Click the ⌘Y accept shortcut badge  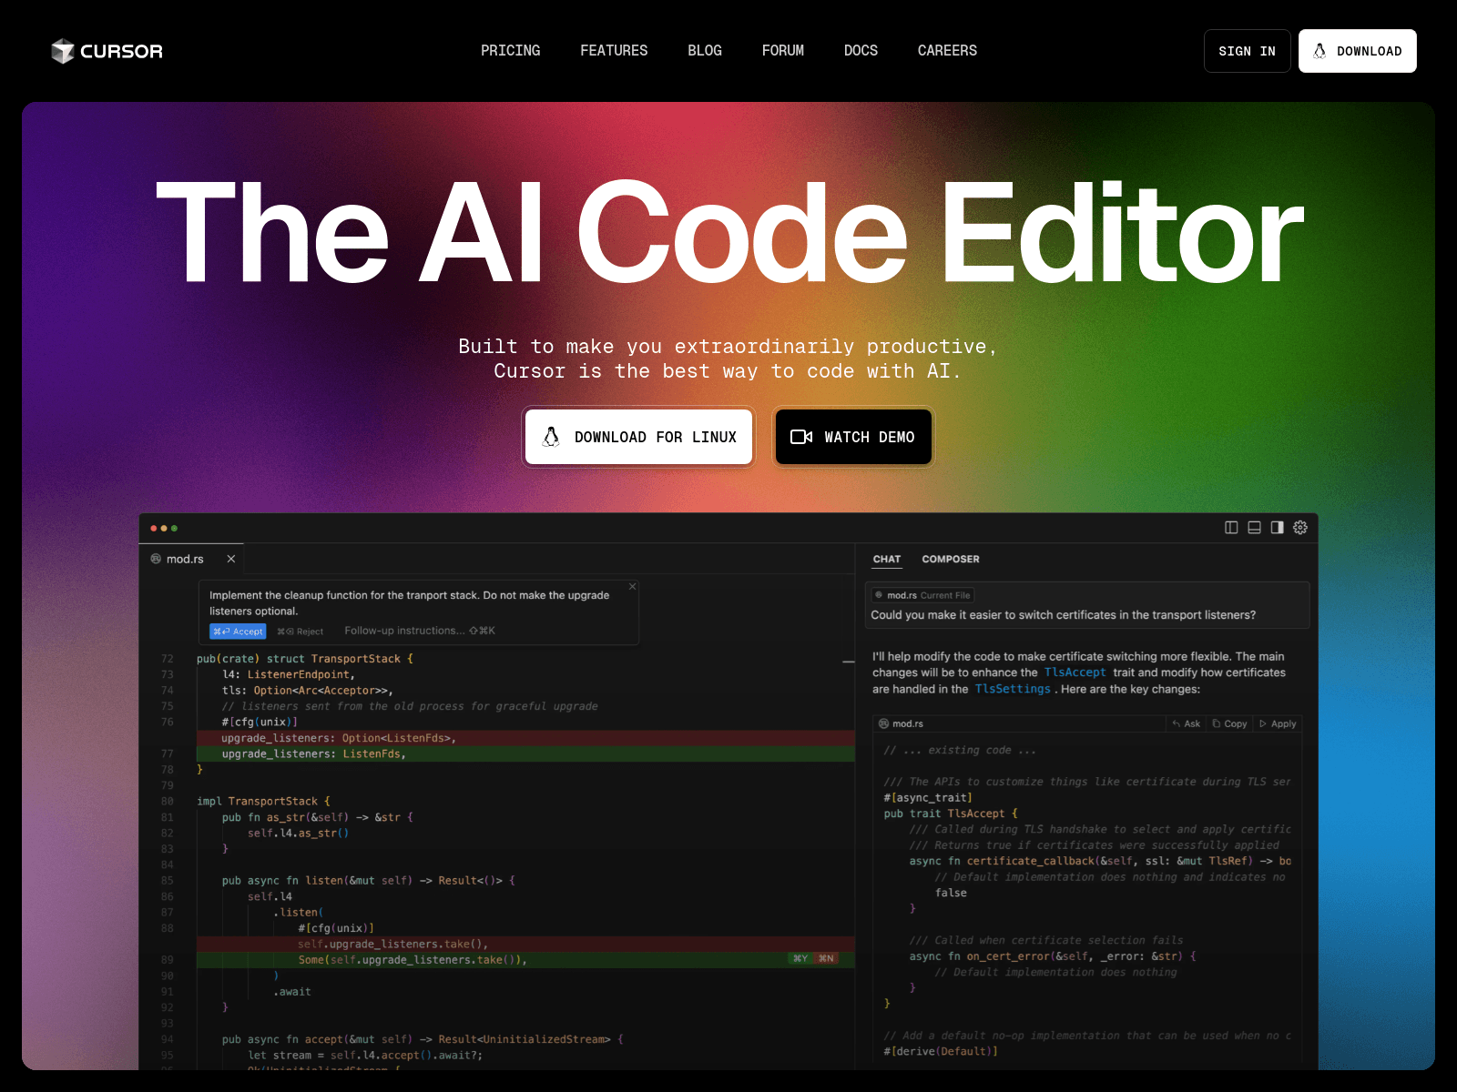[800, 958]
